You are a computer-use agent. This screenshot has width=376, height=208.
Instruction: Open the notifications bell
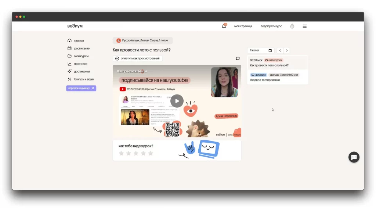[x=224, y=26]
